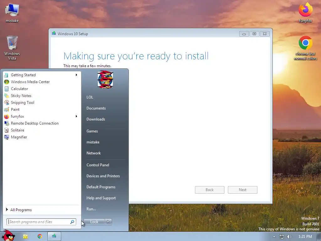The width and height of the screenshot is (321, 241).
Task: Open Downloads from Start menu
Action: [96, 119]
